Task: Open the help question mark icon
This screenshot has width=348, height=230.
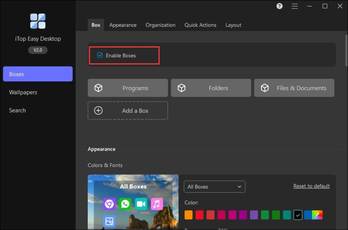Action: 280,6
